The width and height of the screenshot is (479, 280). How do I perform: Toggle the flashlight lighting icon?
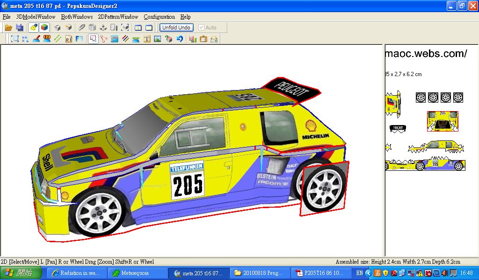click(33, 28)
